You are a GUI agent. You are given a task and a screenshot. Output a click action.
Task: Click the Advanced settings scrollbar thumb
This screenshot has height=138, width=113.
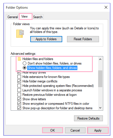point(100,79)
